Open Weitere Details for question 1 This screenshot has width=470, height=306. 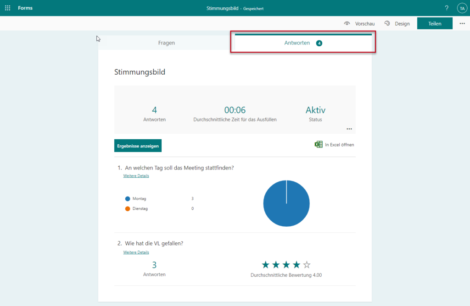[x=136, y=176]
